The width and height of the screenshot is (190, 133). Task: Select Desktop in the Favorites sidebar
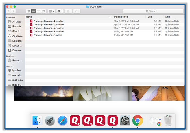[x=17, y=41]
